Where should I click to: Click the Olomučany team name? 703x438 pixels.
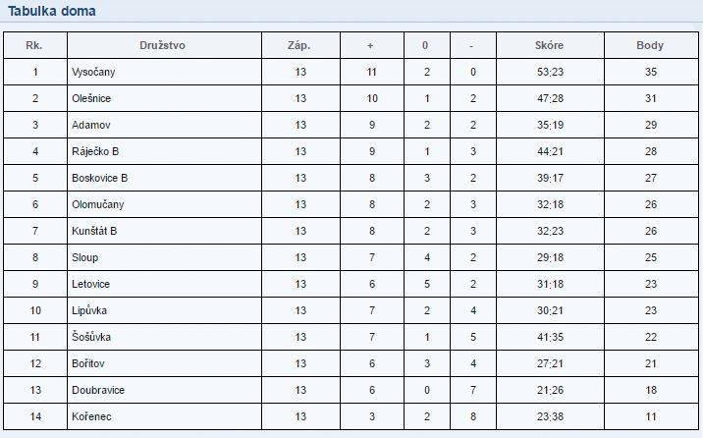coord(98,205)
